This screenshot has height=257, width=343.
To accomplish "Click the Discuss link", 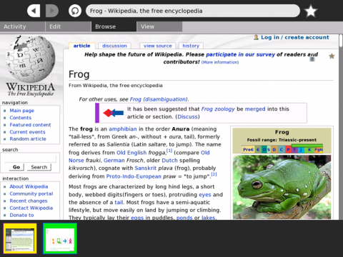I will [x=187, y=116].
